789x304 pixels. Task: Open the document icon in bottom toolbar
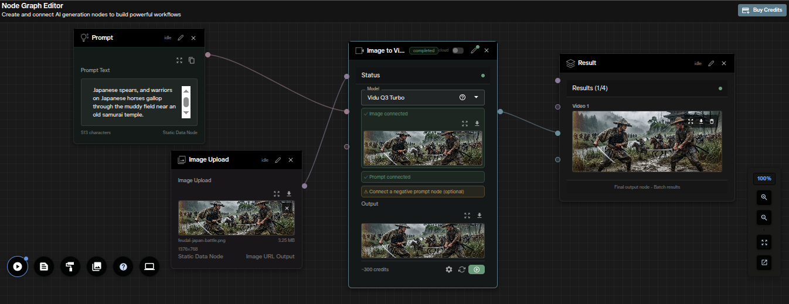[44, 267]
